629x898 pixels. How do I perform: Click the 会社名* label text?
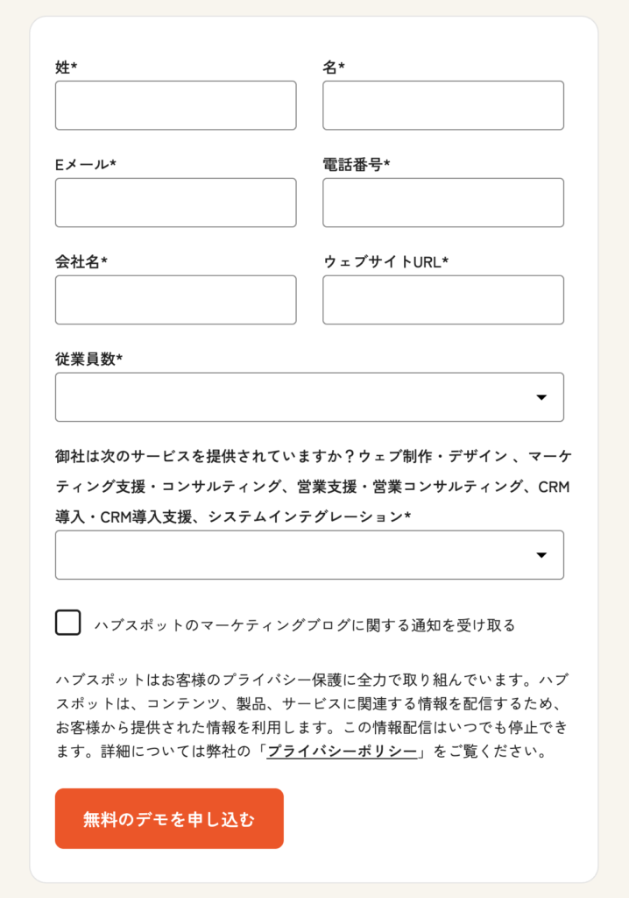(81, 261)
